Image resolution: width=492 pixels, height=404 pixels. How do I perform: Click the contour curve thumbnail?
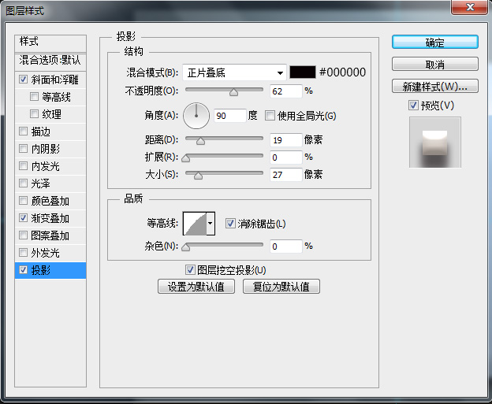click(x=195, y=224)
